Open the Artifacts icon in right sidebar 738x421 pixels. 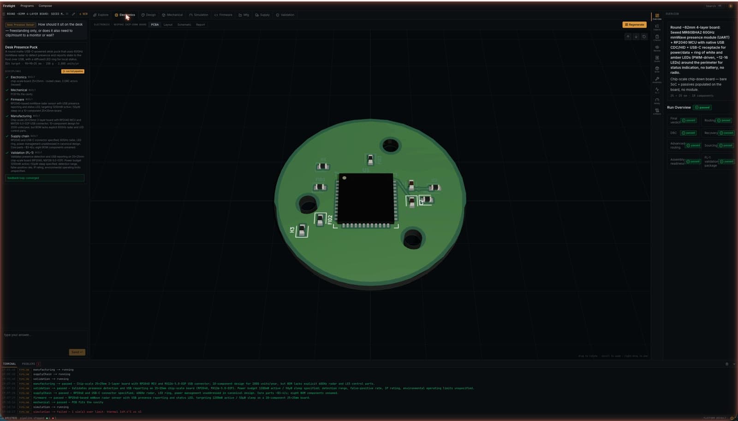pyautogui.click(x=657, y=111)
